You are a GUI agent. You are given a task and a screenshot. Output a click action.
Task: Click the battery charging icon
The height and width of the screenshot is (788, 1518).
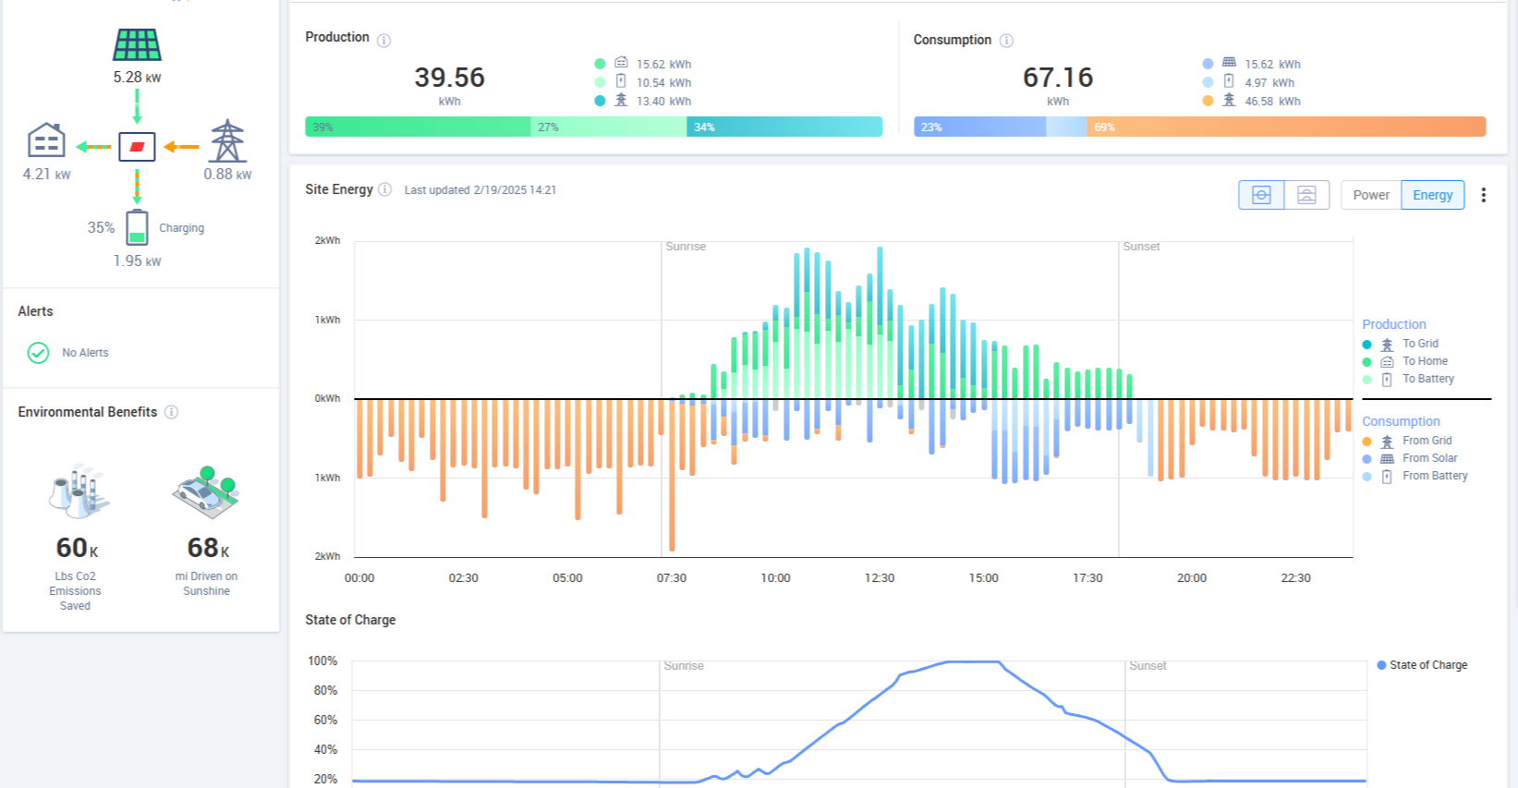tap(137, 227)
